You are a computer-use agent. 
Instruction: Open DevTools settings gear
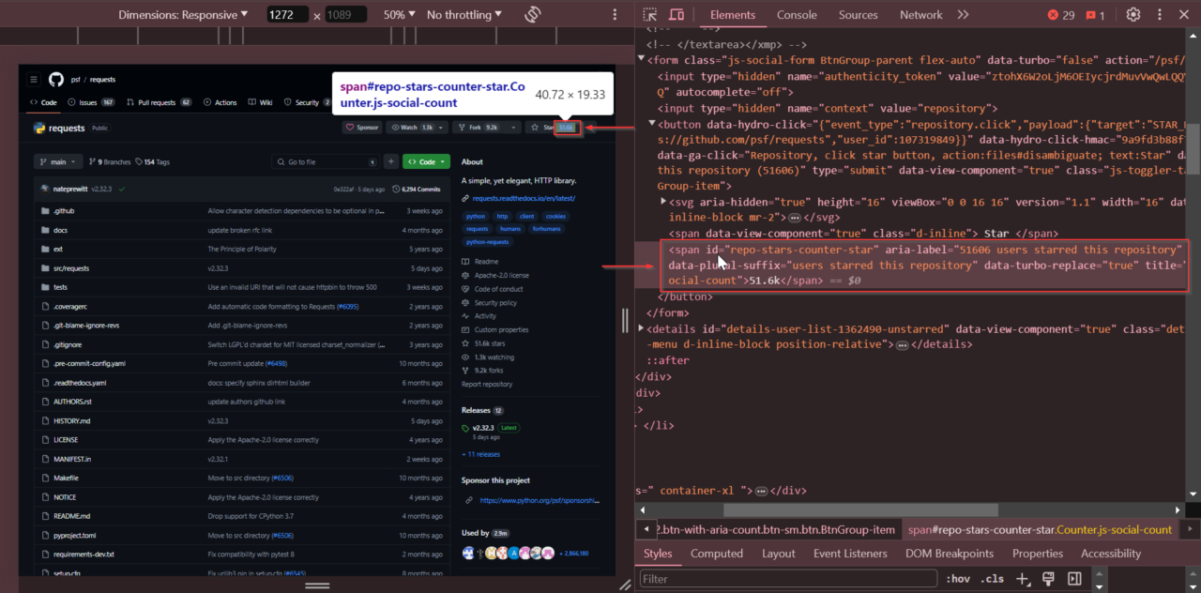pyautogui.click(x=1133, y=15)
